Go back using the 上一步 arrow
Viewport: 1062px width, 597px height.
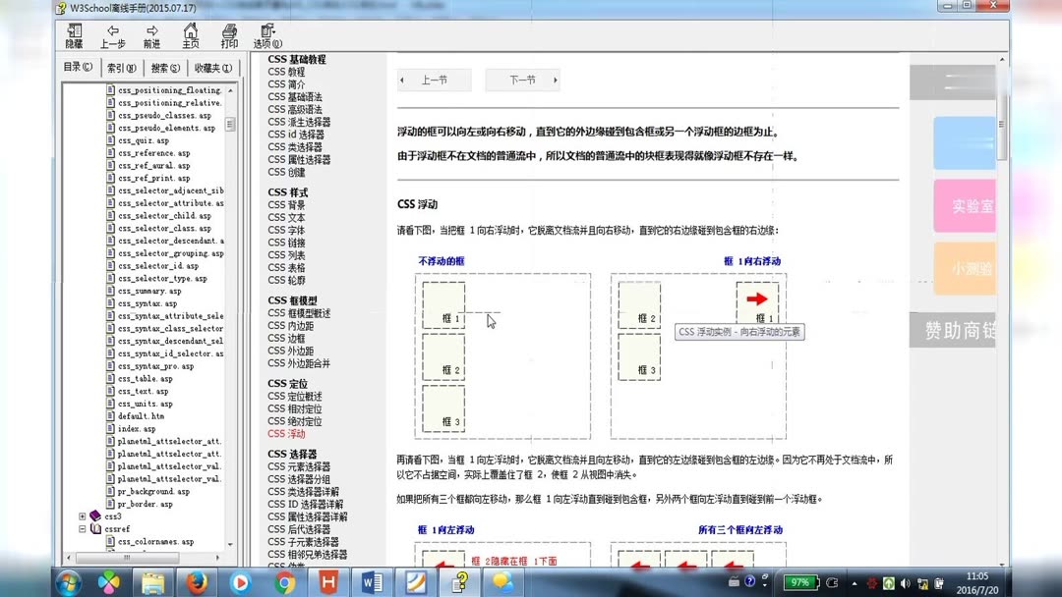[112, 36]
